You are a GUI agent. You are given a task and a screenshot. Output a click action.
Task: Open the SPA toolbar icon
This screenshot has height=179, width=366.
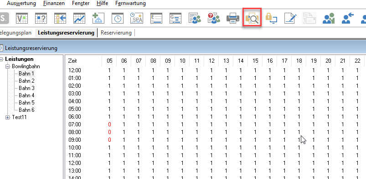coord(137,18)
